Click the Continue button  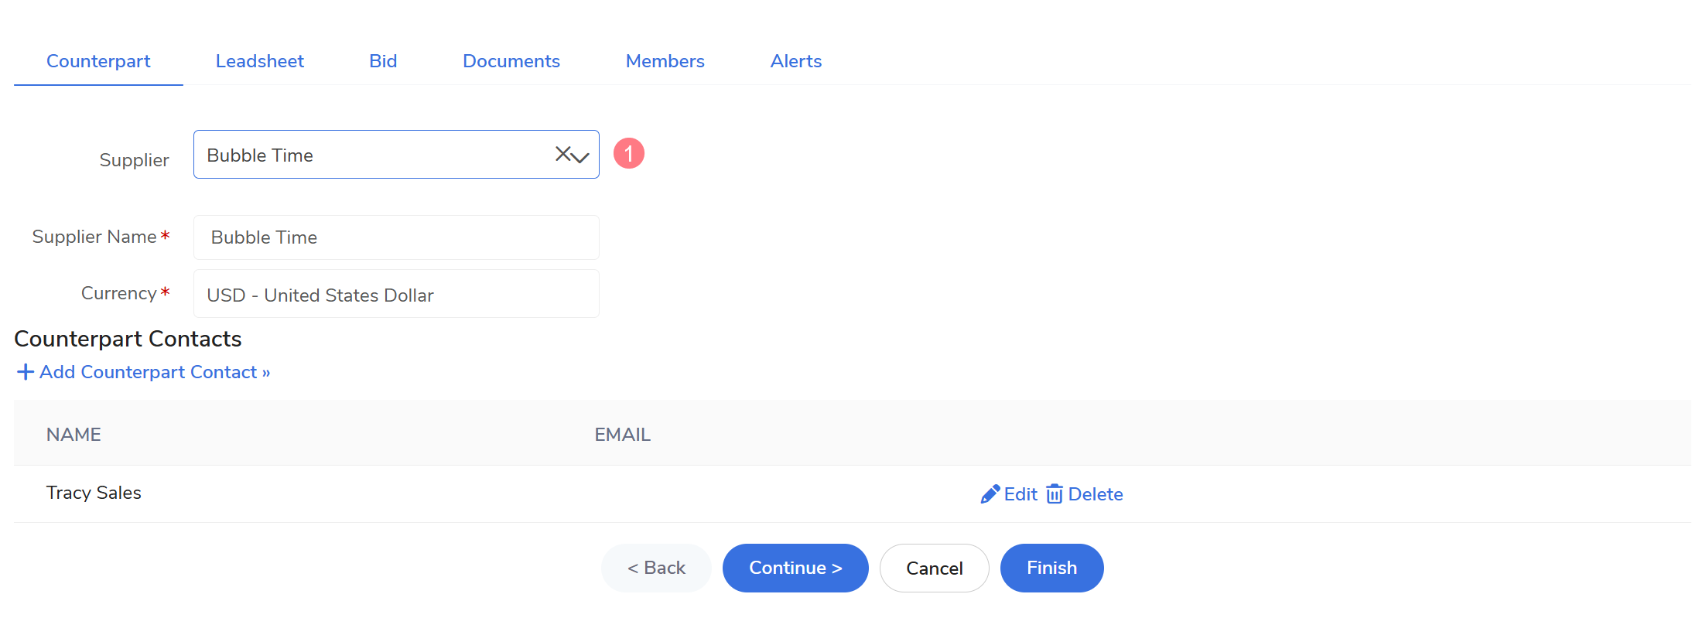795,568
